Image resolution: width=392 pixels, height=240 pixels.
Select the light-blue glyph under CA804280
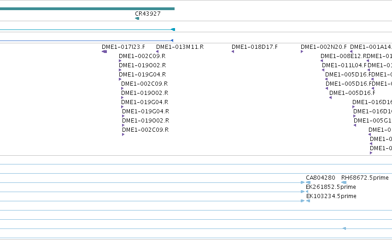[308, 182]
